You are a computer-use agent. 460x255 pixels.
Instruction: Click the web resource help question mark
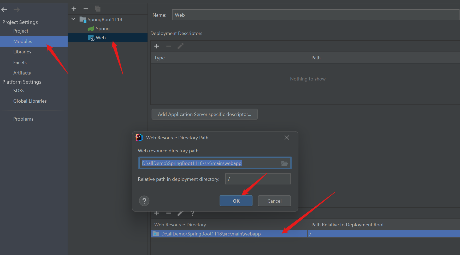[192, 214]
